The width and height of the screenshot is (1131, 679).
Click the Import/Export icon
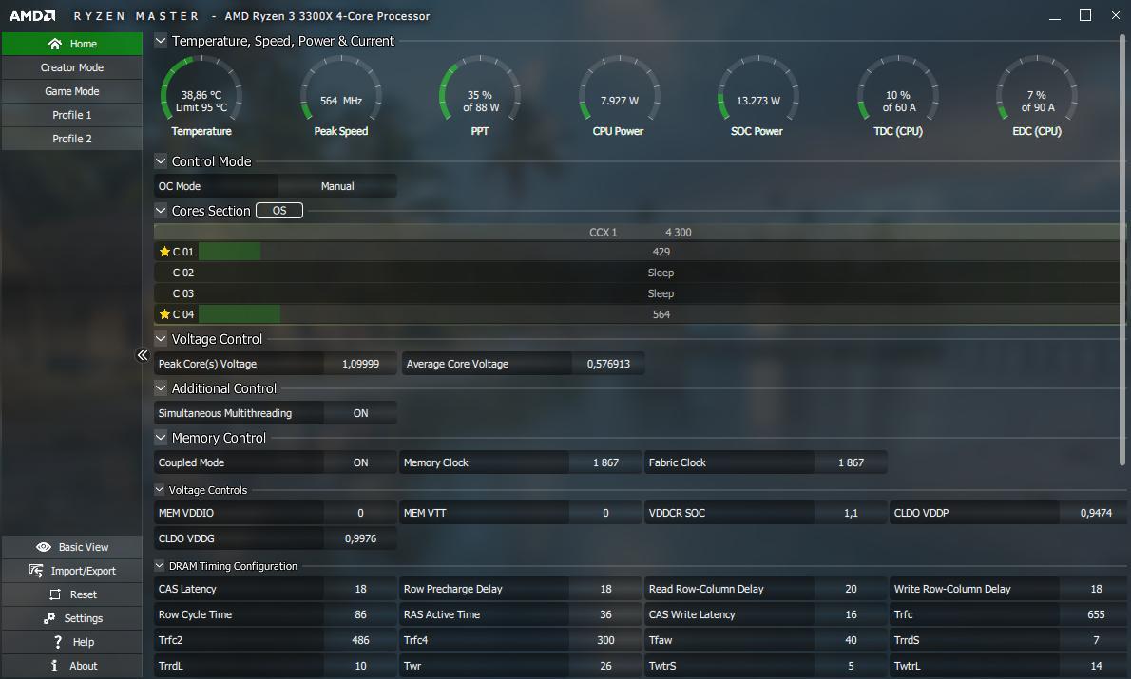pos(36,571)
